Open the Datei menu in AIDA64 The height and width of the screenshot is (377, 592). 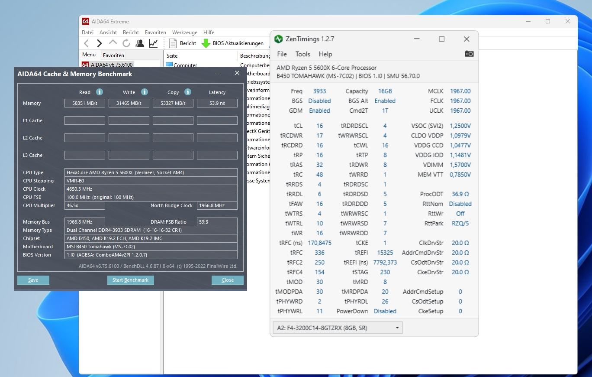pyautogui.click(x=87, y=32)
